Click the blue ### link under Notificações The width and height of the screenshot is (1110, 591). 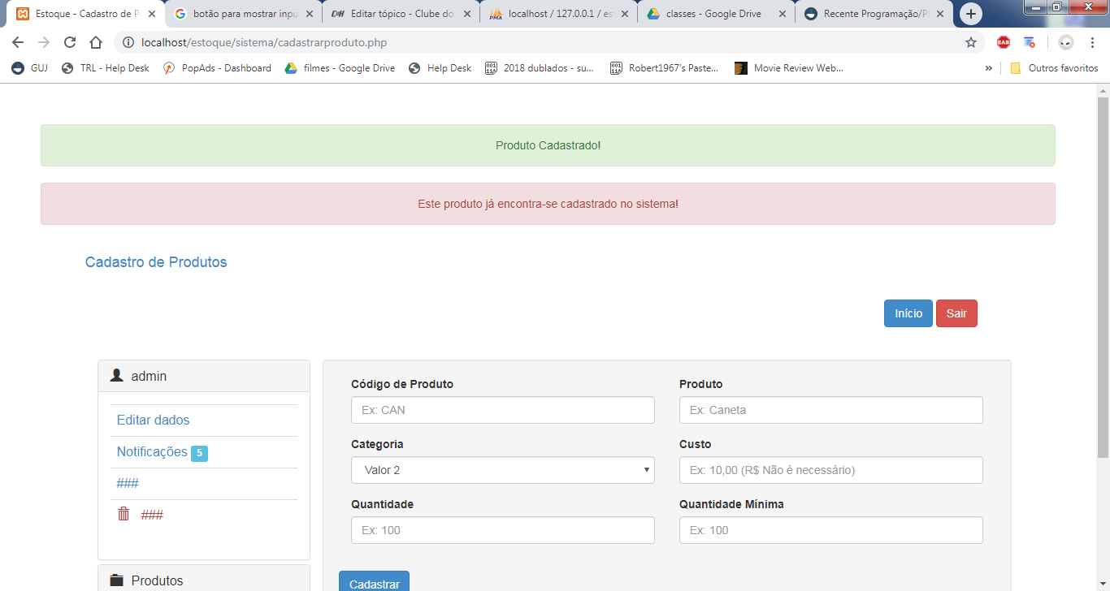click(128, 483)
